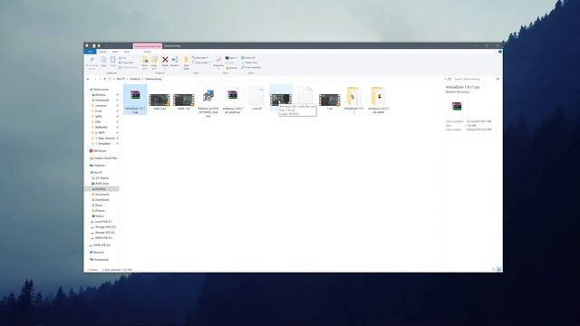Open the Share ribbon tab

pyautogui.click(x=115, y=52)
